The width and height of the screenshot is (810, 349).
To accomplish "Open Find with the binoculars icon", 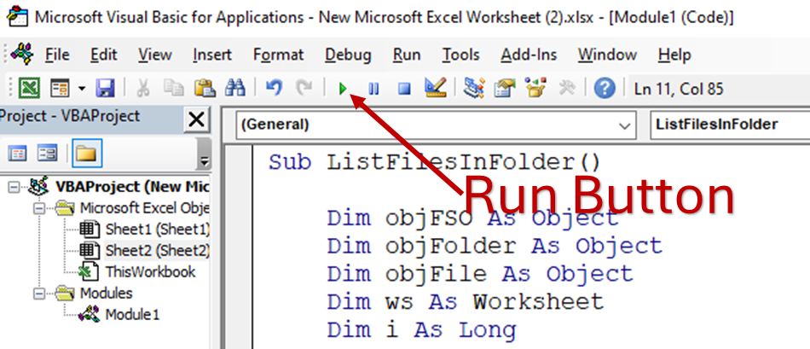I will click(x=235, y=89).
